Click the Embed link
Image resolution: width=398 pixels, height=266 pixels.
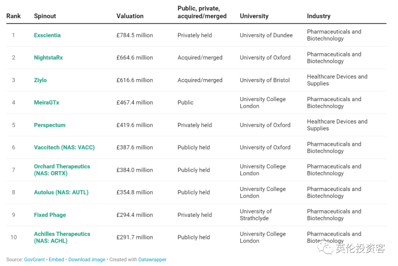pyautogui.click(x=56, y=259)
